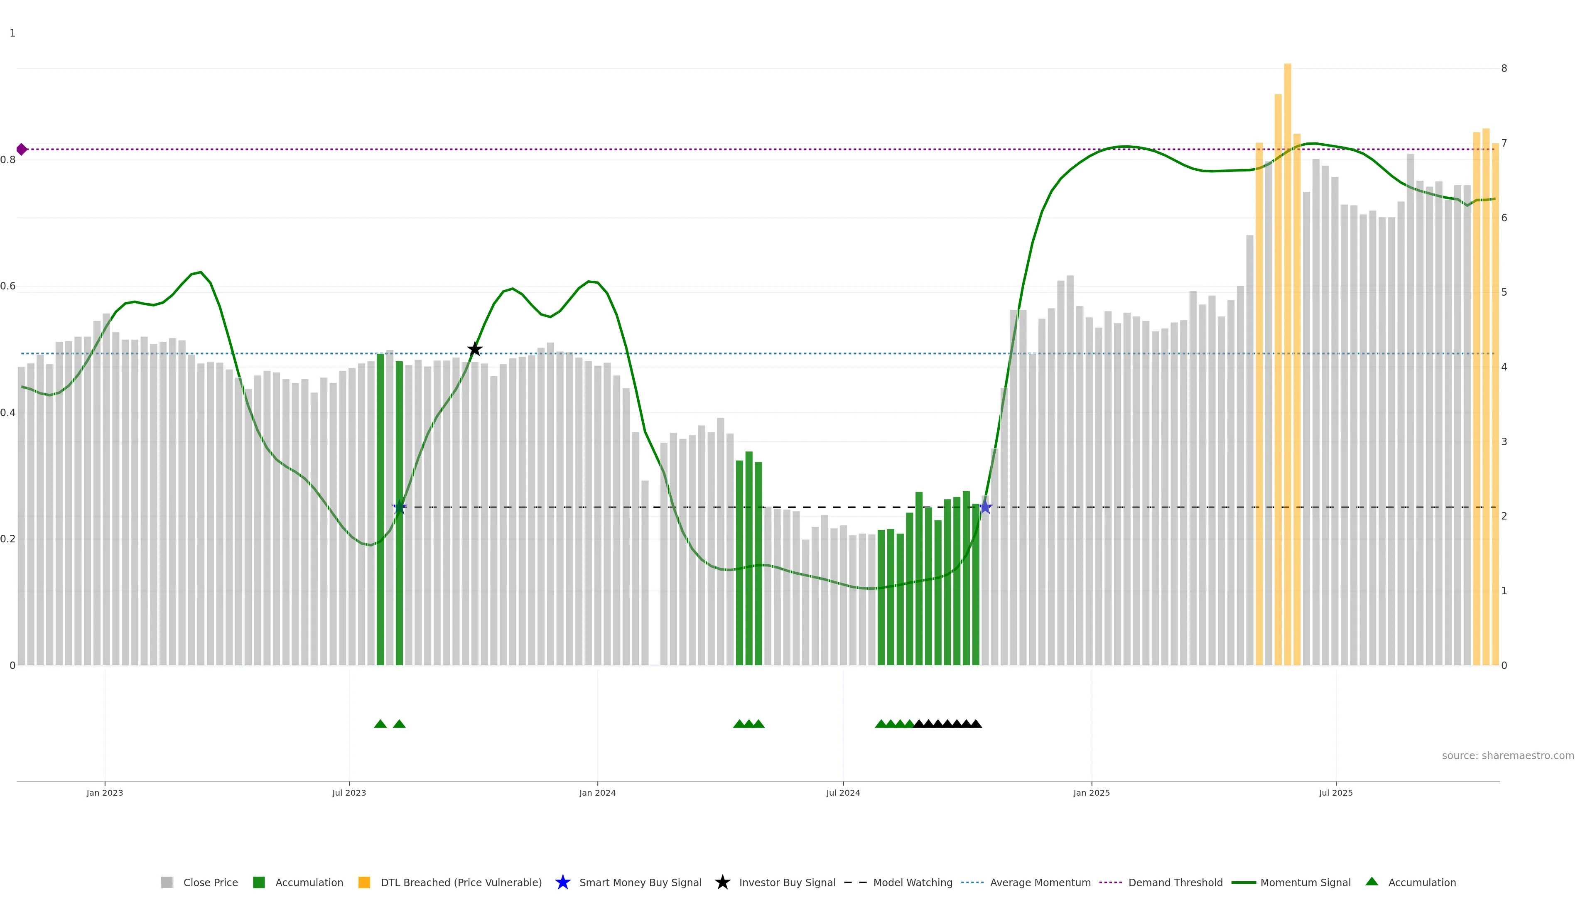Click the Jul 2025 axis label
The width and height of the screenshot is (1595, 897).
1335,792
